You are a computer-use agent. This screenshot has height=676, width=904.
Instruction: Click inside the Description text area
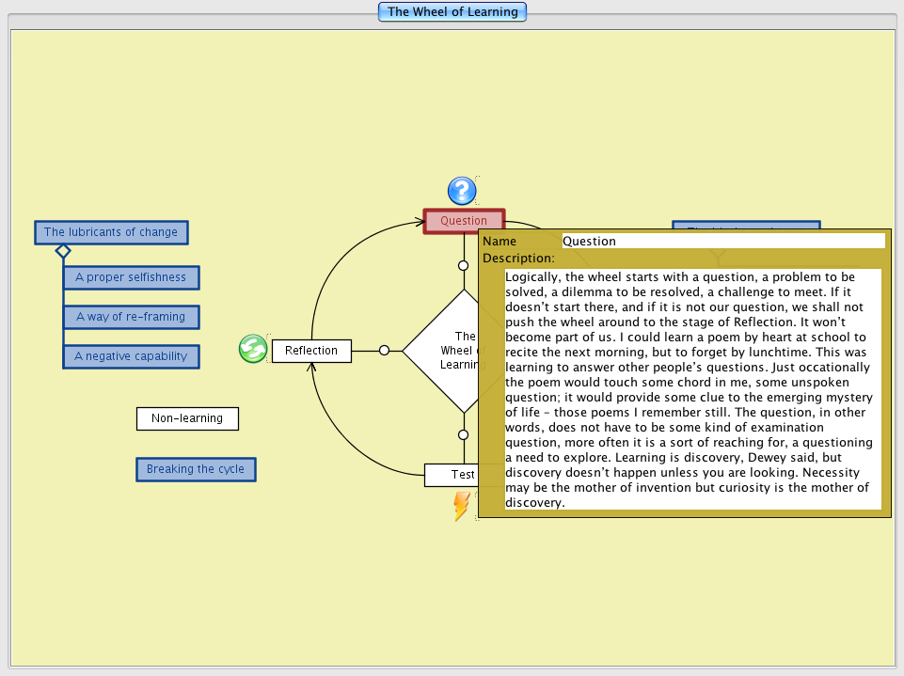coord(692,389)
